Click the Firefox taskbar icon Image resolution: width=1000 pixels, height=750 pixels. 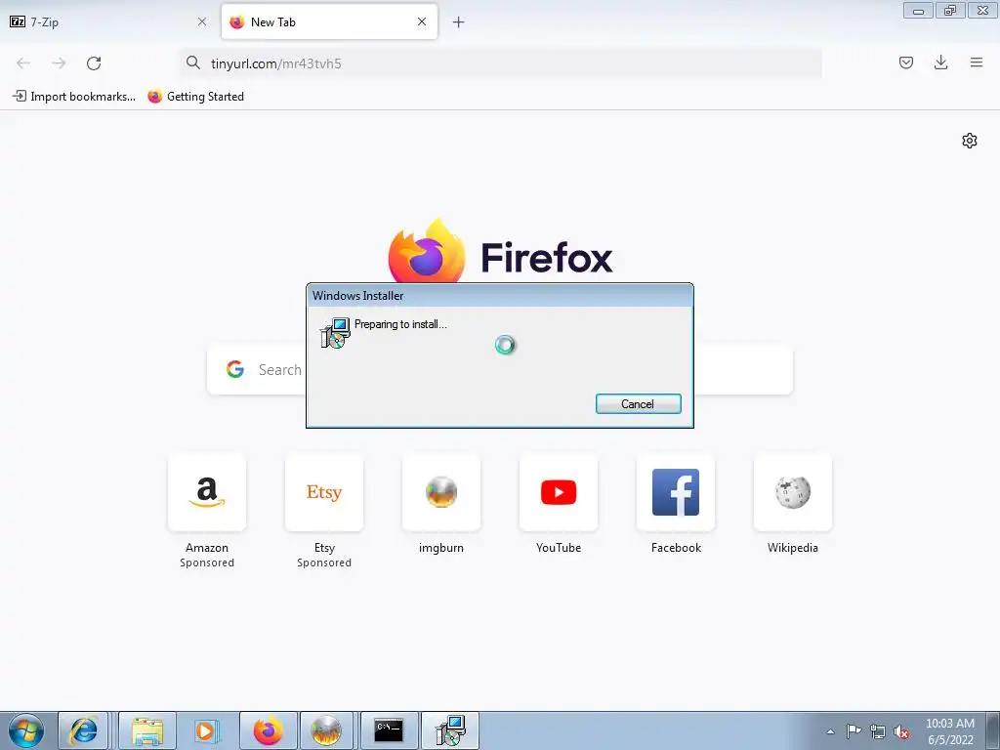point(268,730)
